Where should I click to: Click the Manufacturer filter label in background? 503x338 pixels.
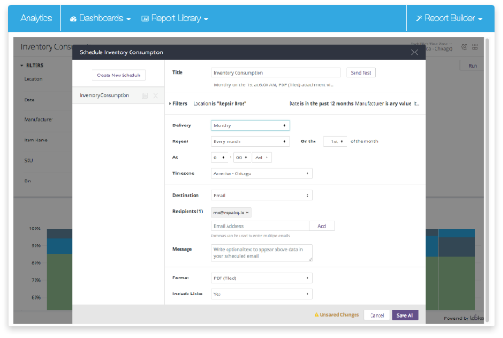coord(38,120)
